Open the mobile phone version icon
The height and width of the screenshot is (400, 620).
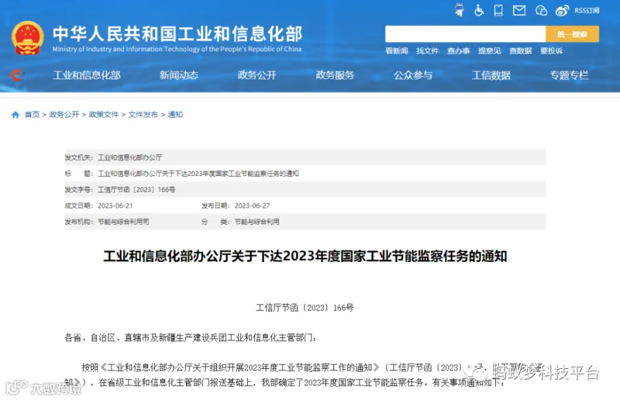pos(498,10)
